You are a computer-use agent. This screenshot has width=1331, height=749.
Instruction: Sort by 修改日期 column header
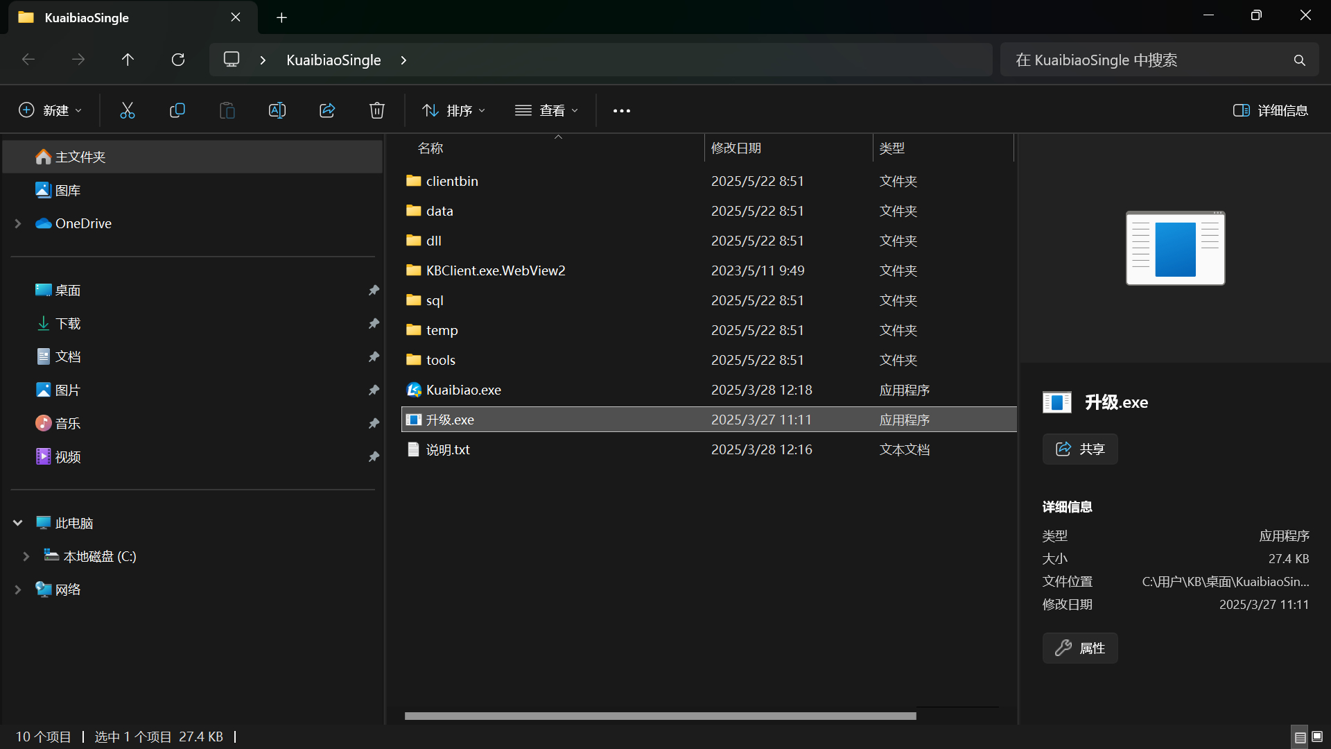click(x=788, y=148)
